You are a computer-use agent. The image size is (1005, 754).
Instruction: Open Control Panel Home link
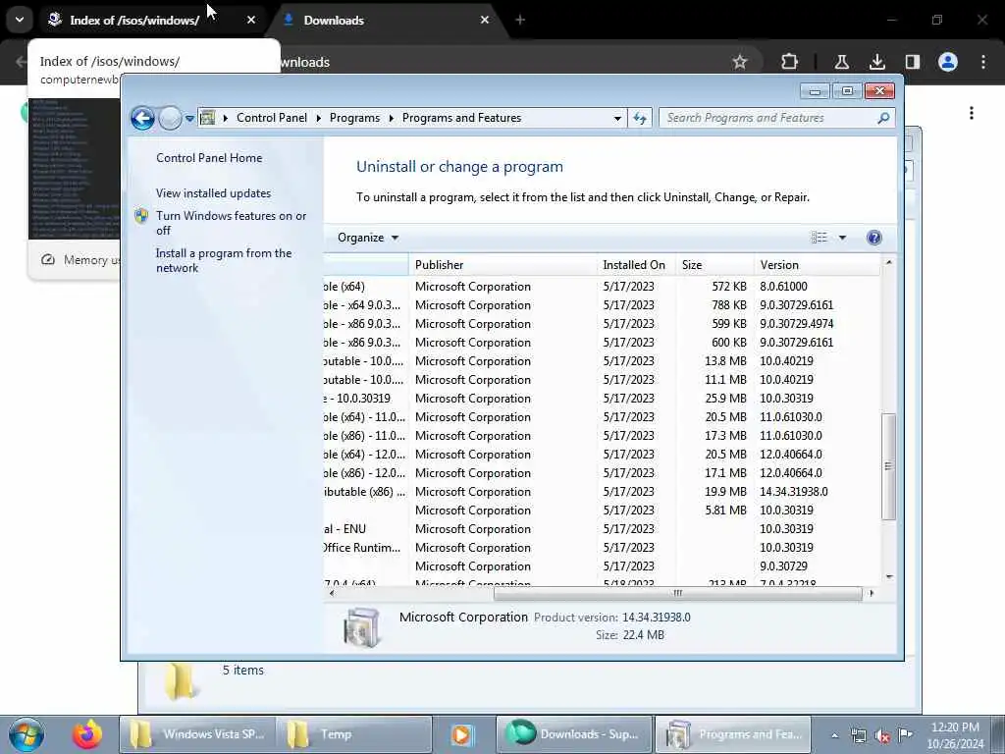tap(209, 158)
